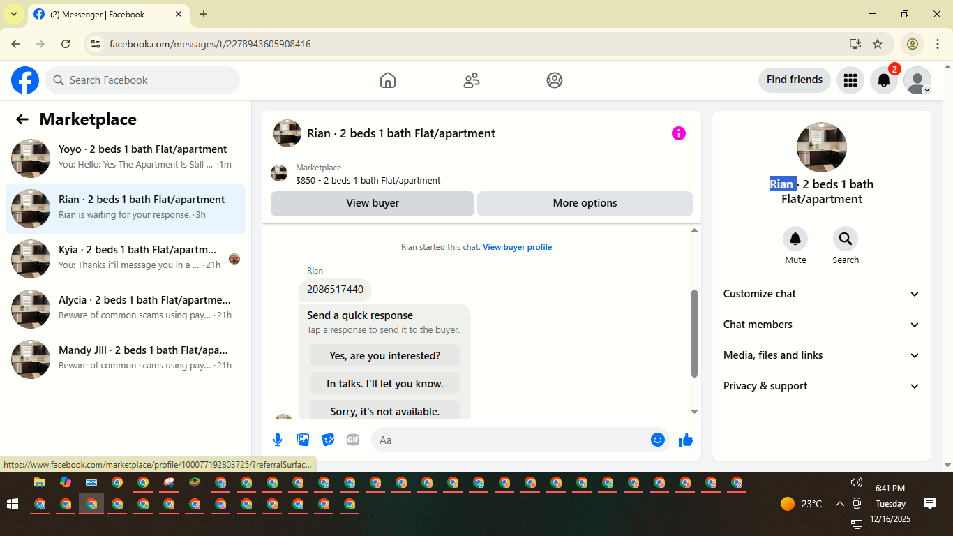Click the Find friends button

click(x=795, y=80)
